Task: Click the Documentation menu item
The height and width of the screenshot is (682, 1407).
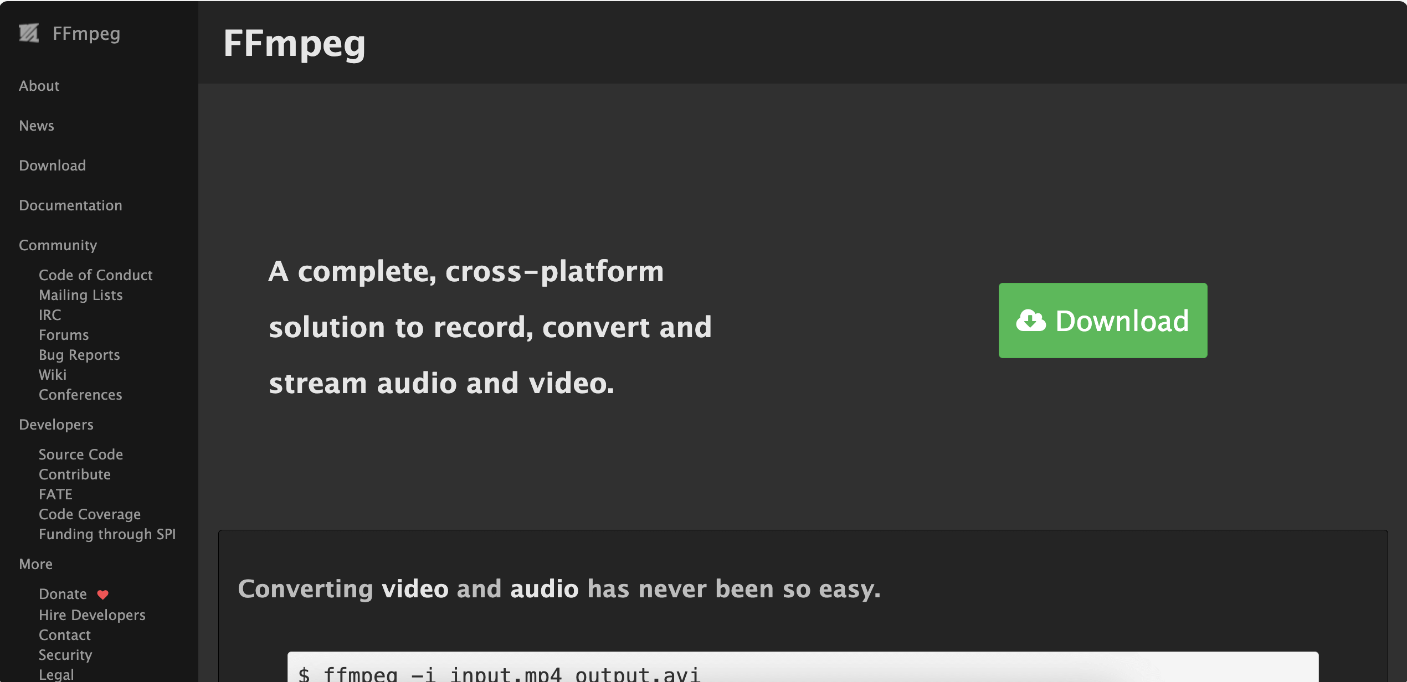Action: click(x=70, y=205)
